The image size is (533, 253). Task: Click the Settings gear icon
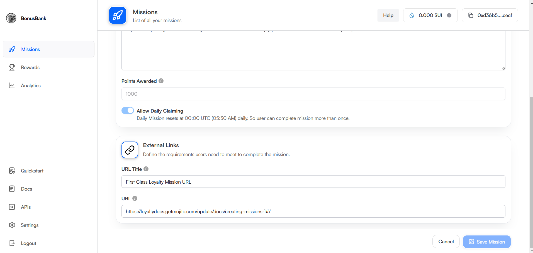coord(12,225)
